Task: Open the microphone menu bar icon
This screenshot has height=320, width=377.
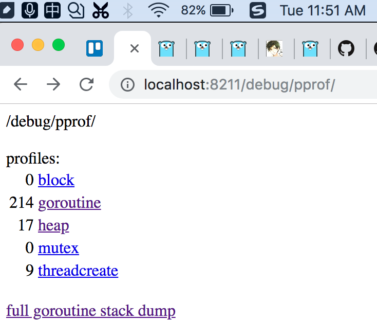Action: pos(30,10)
